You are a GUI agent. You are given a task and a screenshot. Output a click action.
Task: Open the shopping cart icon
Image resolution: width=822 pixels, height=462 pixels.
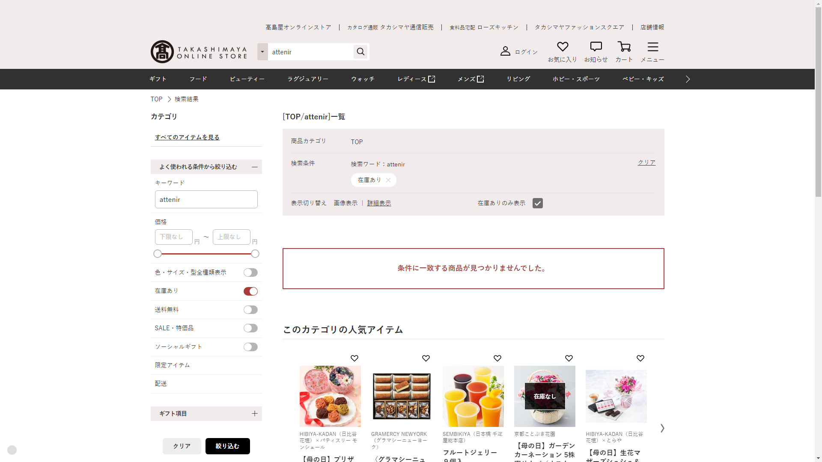click(624, 47)
